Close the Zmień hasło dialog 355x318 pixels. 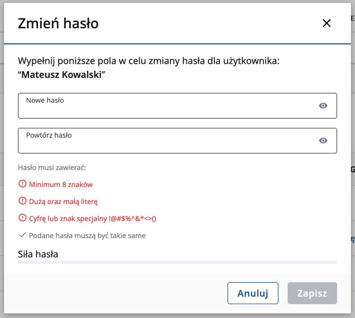[326, 24]
